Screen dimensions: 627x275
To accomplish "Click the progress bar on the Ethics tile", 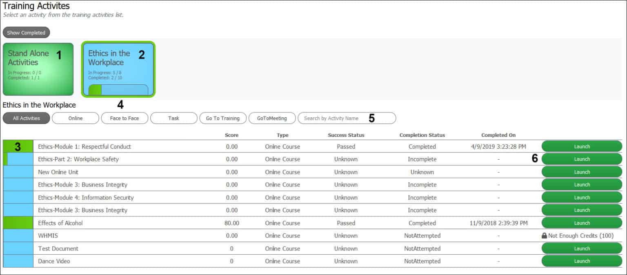I will click(x=118, y=89).
